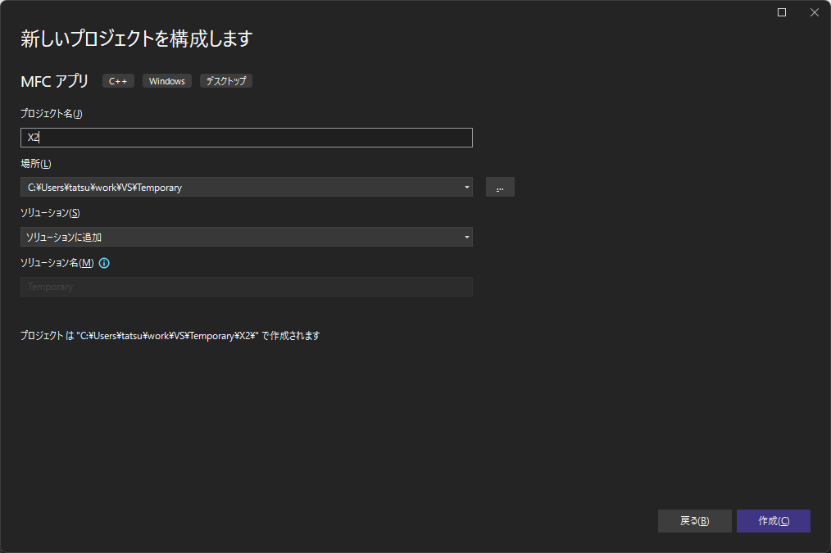The image size is (831, 553).
Task: Click the browse (...) button for location
Action: pos(500,187)
